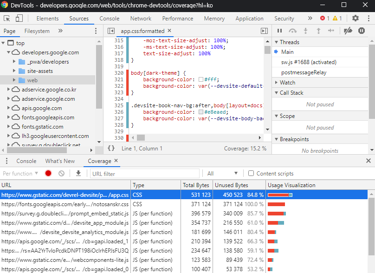Viewport: 375px width, 273px height.
Task: Select the notosanskr.css coverage row
Action: (x=184, y=204)
